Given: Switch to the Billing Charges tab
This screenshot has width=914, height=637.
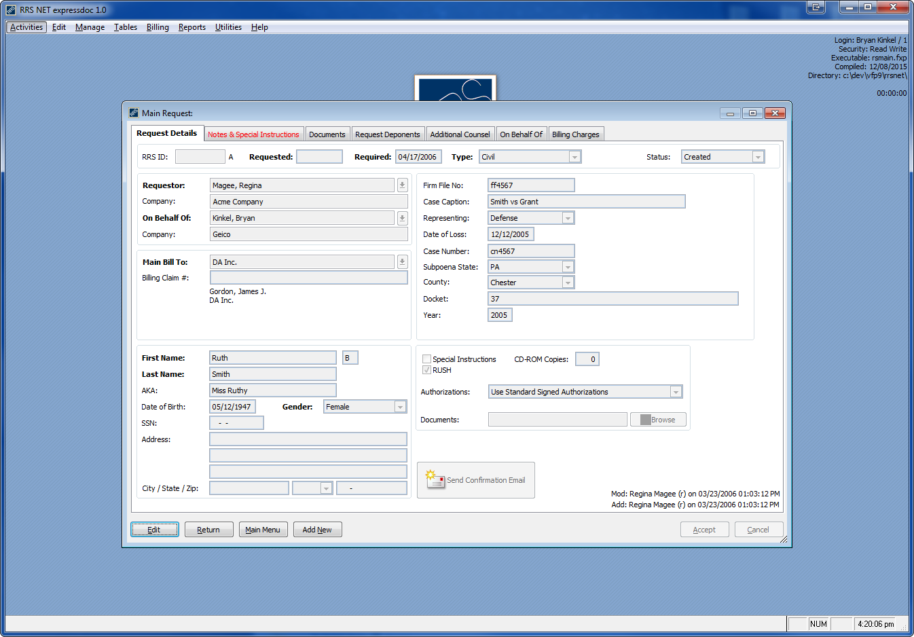Looking at the screenshot, I should [576, 134].
